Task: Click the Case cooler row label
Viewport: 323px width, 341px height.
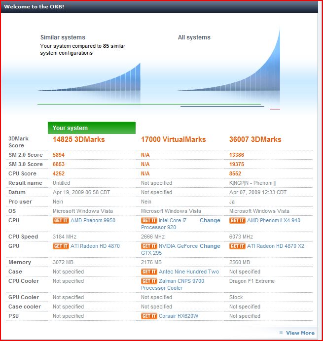Action: 25,307
